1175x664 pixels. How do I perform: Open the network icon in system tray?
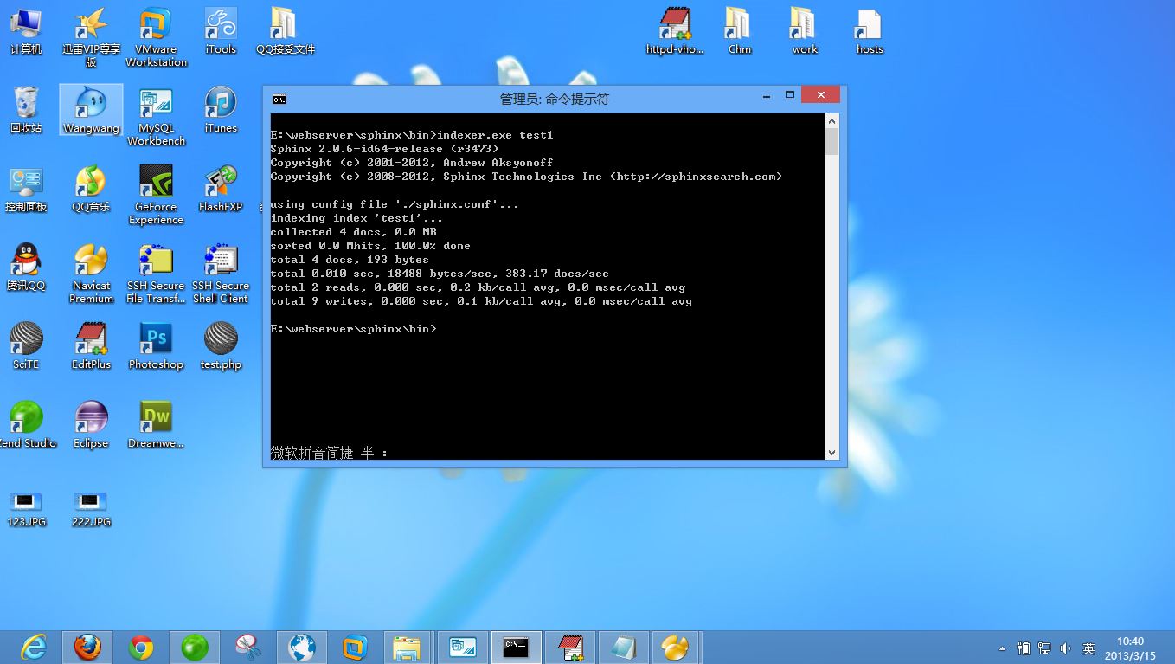click(1044, 648)
